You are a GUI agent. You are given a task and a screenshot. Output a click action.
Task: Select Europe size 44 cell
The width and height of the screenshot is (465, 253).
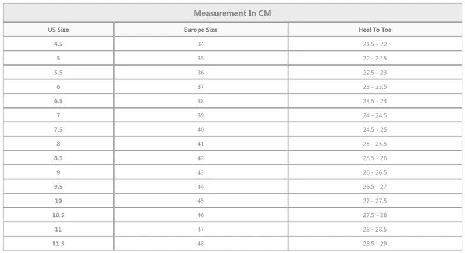pos(201,187)
